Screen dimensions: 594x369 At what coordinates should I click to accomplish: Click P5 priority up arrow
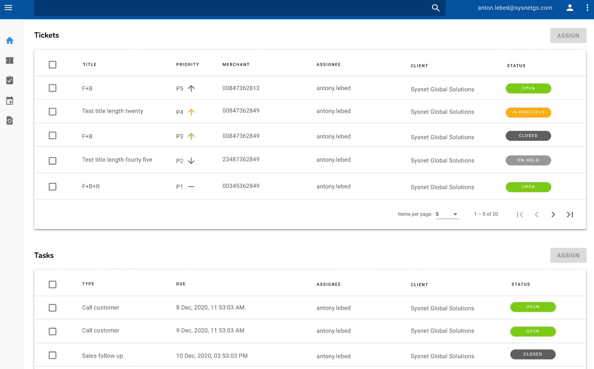[192, 88]
